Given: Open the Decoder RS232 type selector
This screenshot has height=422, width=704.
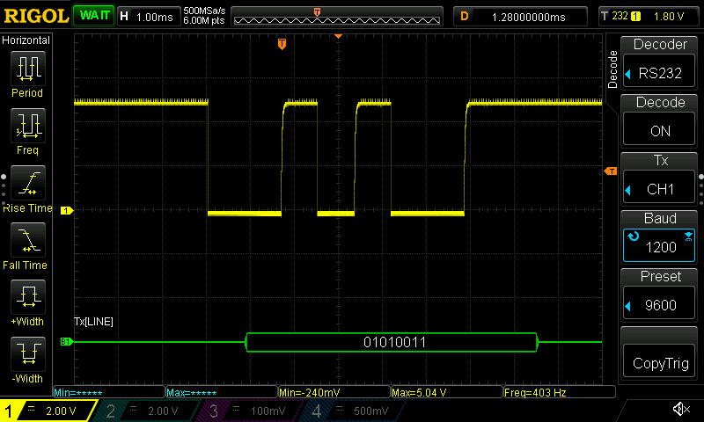Looking at the screenshot, I should (659, 73).
